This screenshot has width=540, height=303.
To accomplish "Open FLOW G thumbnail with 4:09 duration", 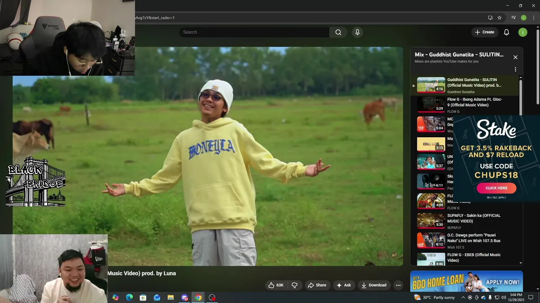I will (x=431, y=201).
